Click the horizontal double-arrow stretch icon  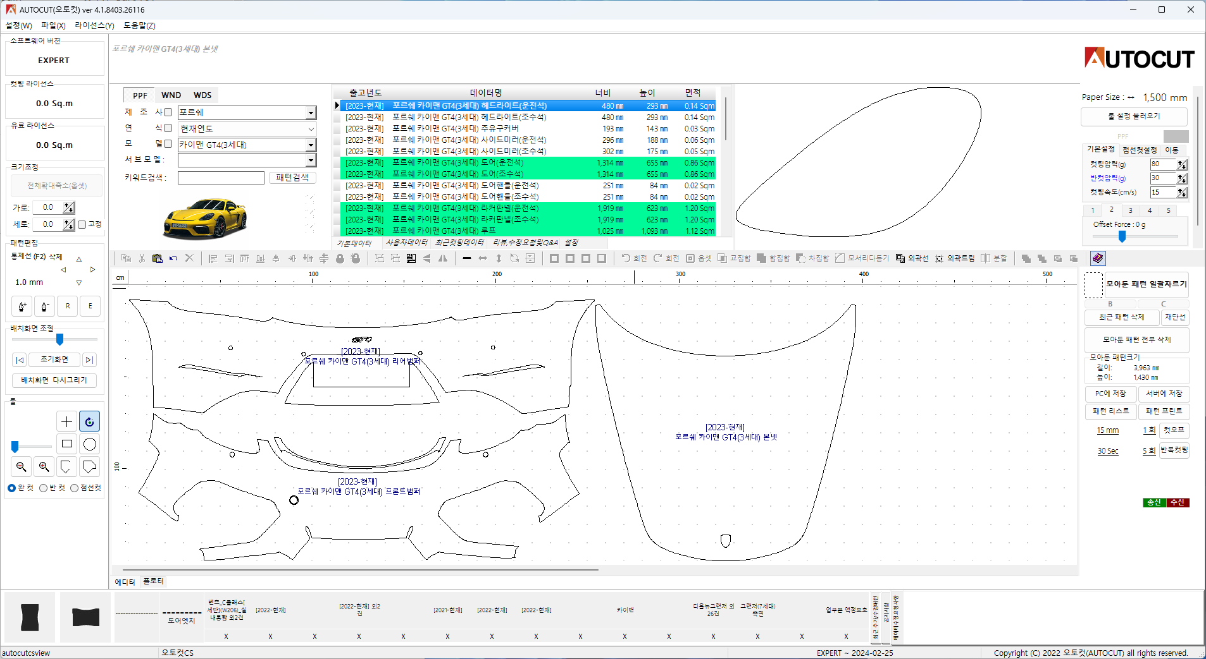tap(483, 258)
